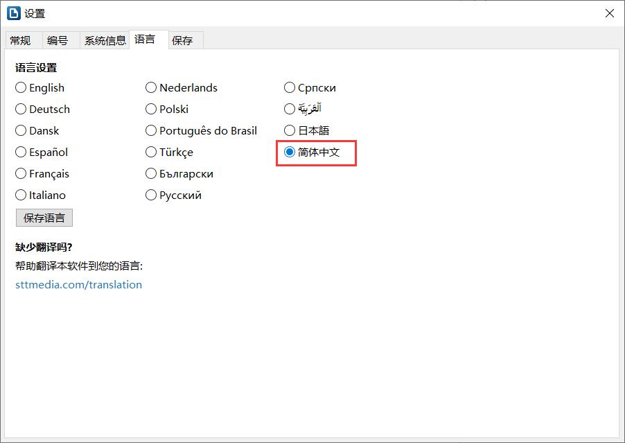The height and width of the screenshot is (443, 625).
Task: Choose Deutsch as the language
Action: point(43,110)
